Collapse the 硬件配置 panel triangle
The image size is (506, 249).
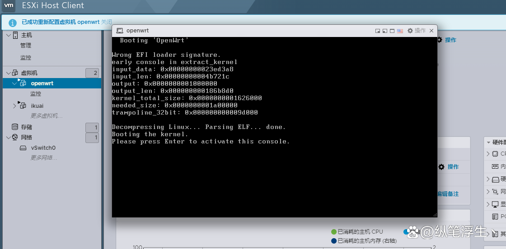pyautogui.click(x=488, y=143)
